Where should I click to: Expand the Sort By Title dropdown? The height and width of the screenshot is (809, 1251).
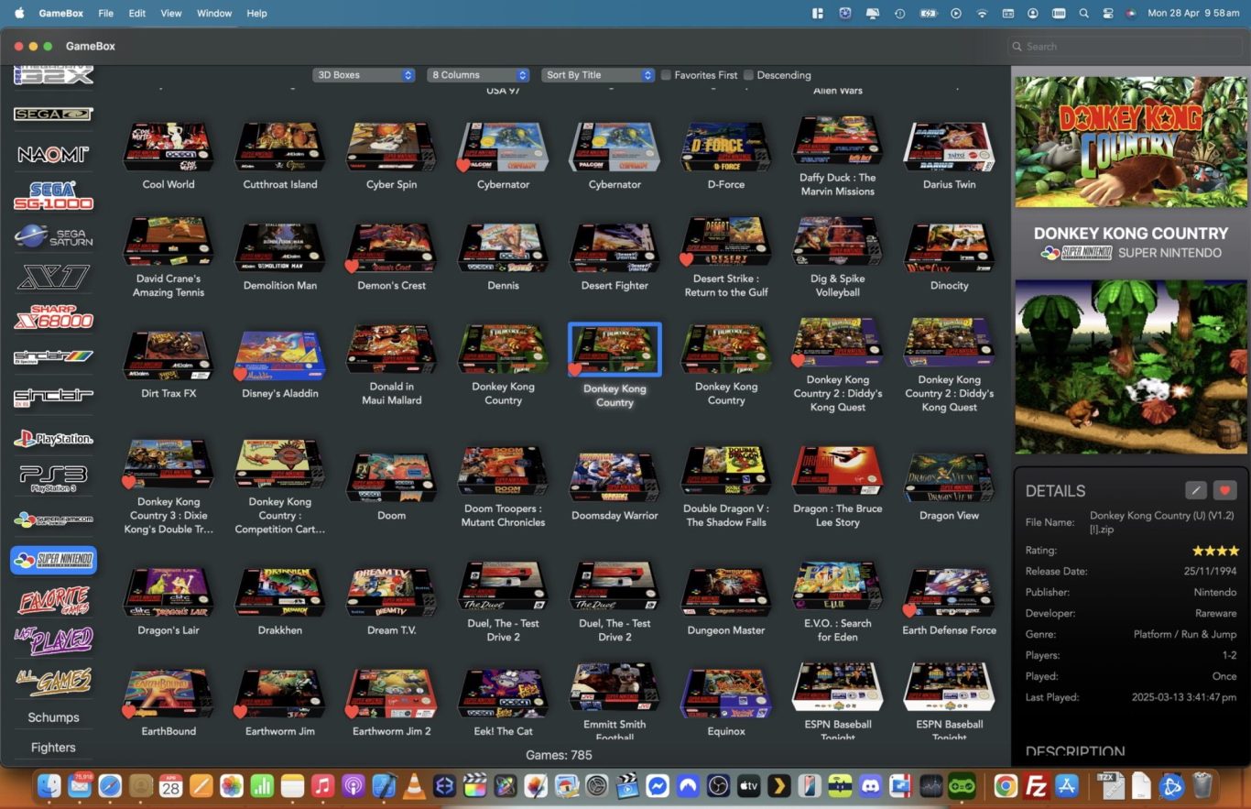597,75
